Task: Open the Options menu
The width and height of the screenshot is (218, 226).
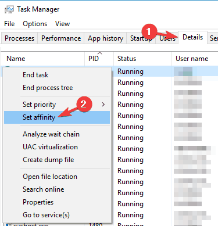Action: point(35,24)
